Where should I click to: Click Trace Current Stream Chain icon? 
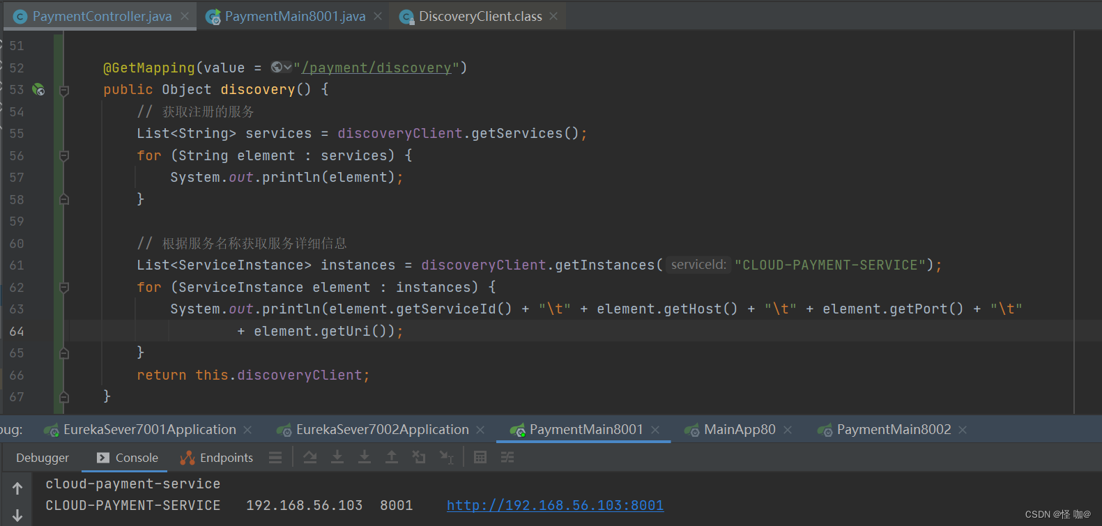(507, 458)
